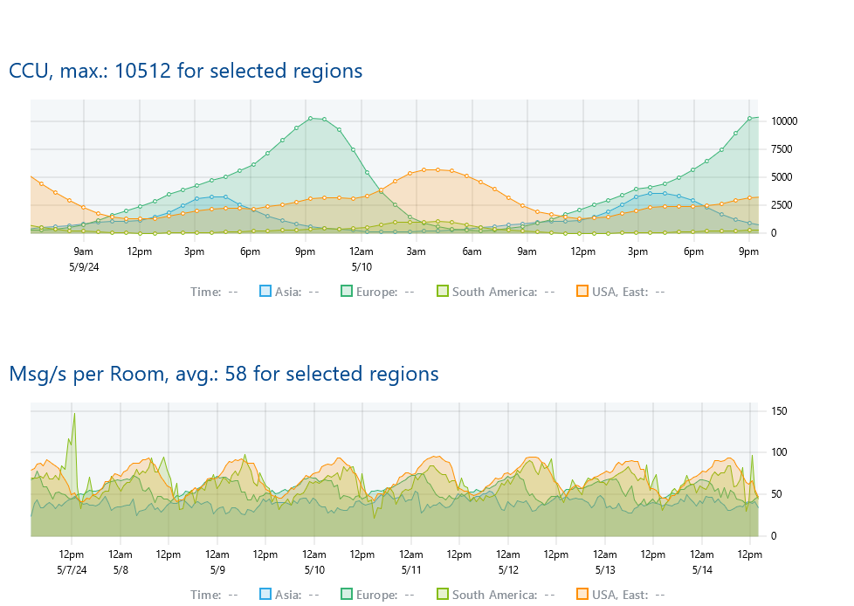This screenshot has height=606, width=854.
Task: Toggle USA, East series in Msg/s legend
Action: [x=582, y=594]
